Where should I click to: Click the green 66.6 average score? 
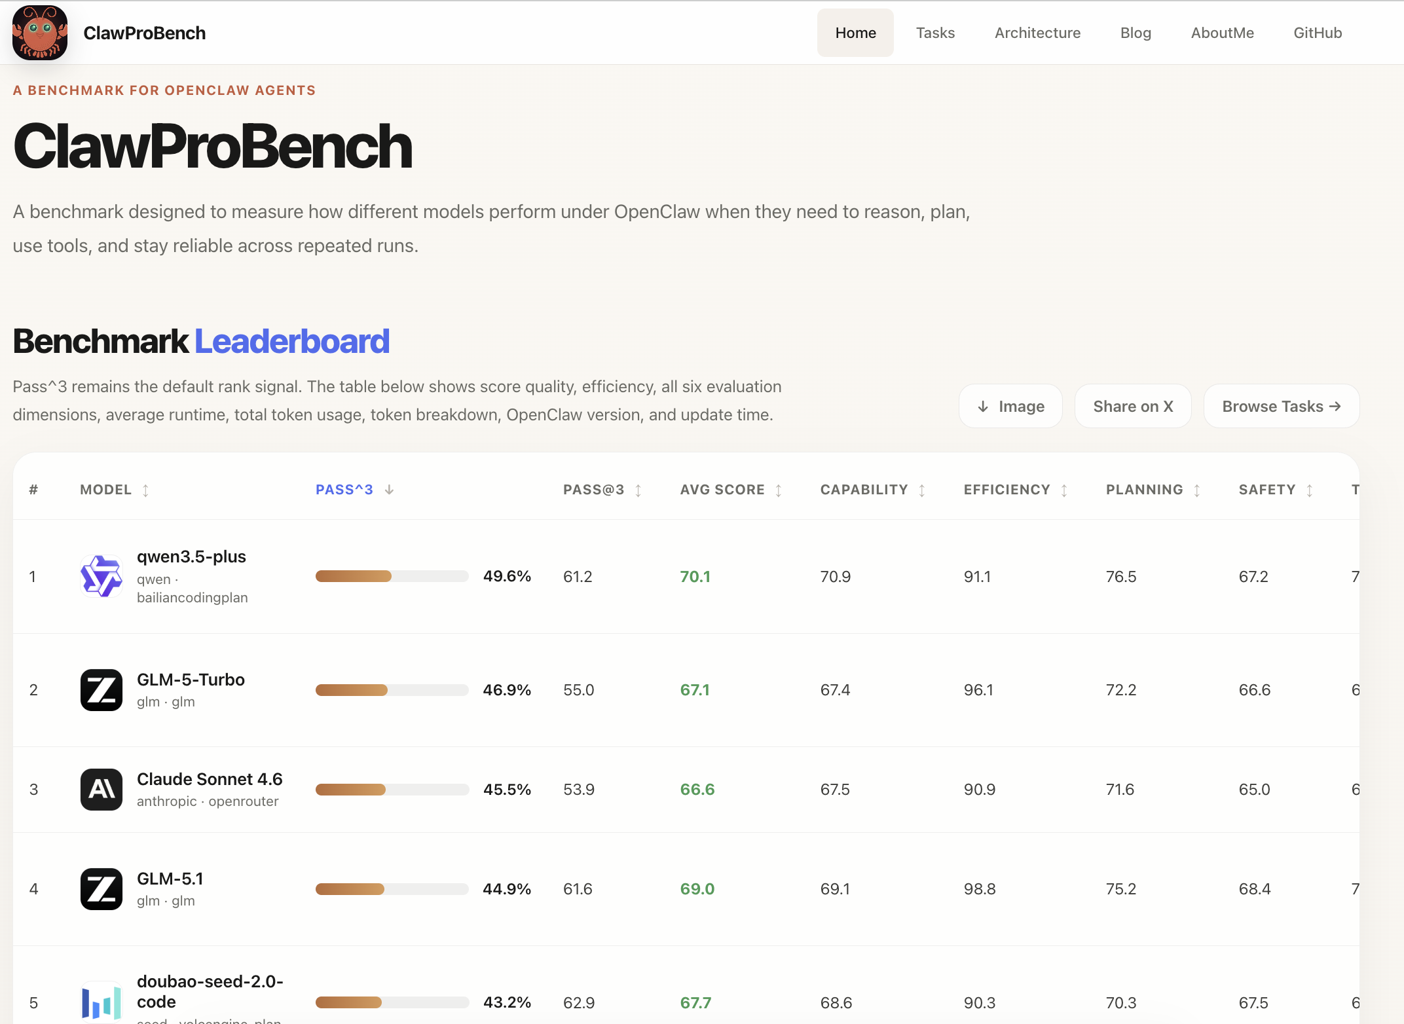(697, 790)
